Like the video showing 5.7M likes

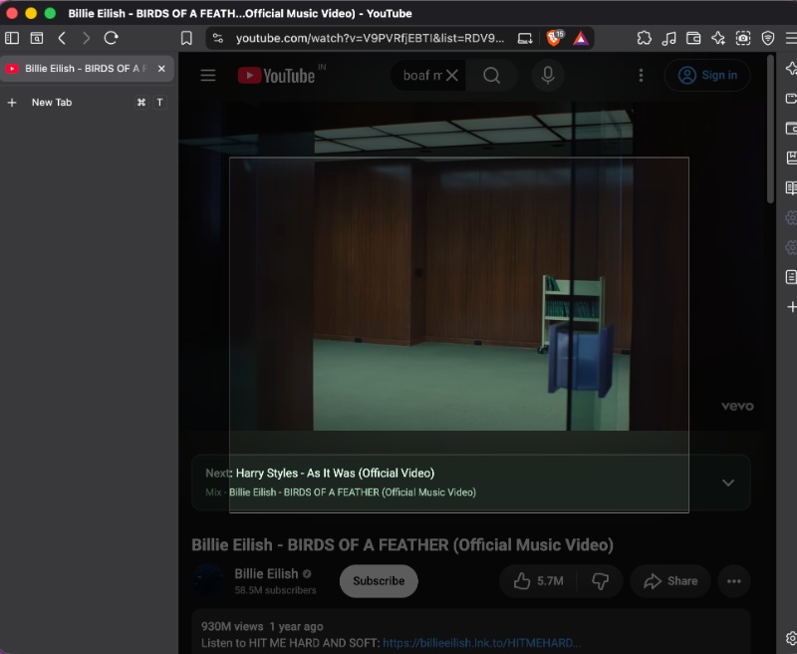coord(538,581)
